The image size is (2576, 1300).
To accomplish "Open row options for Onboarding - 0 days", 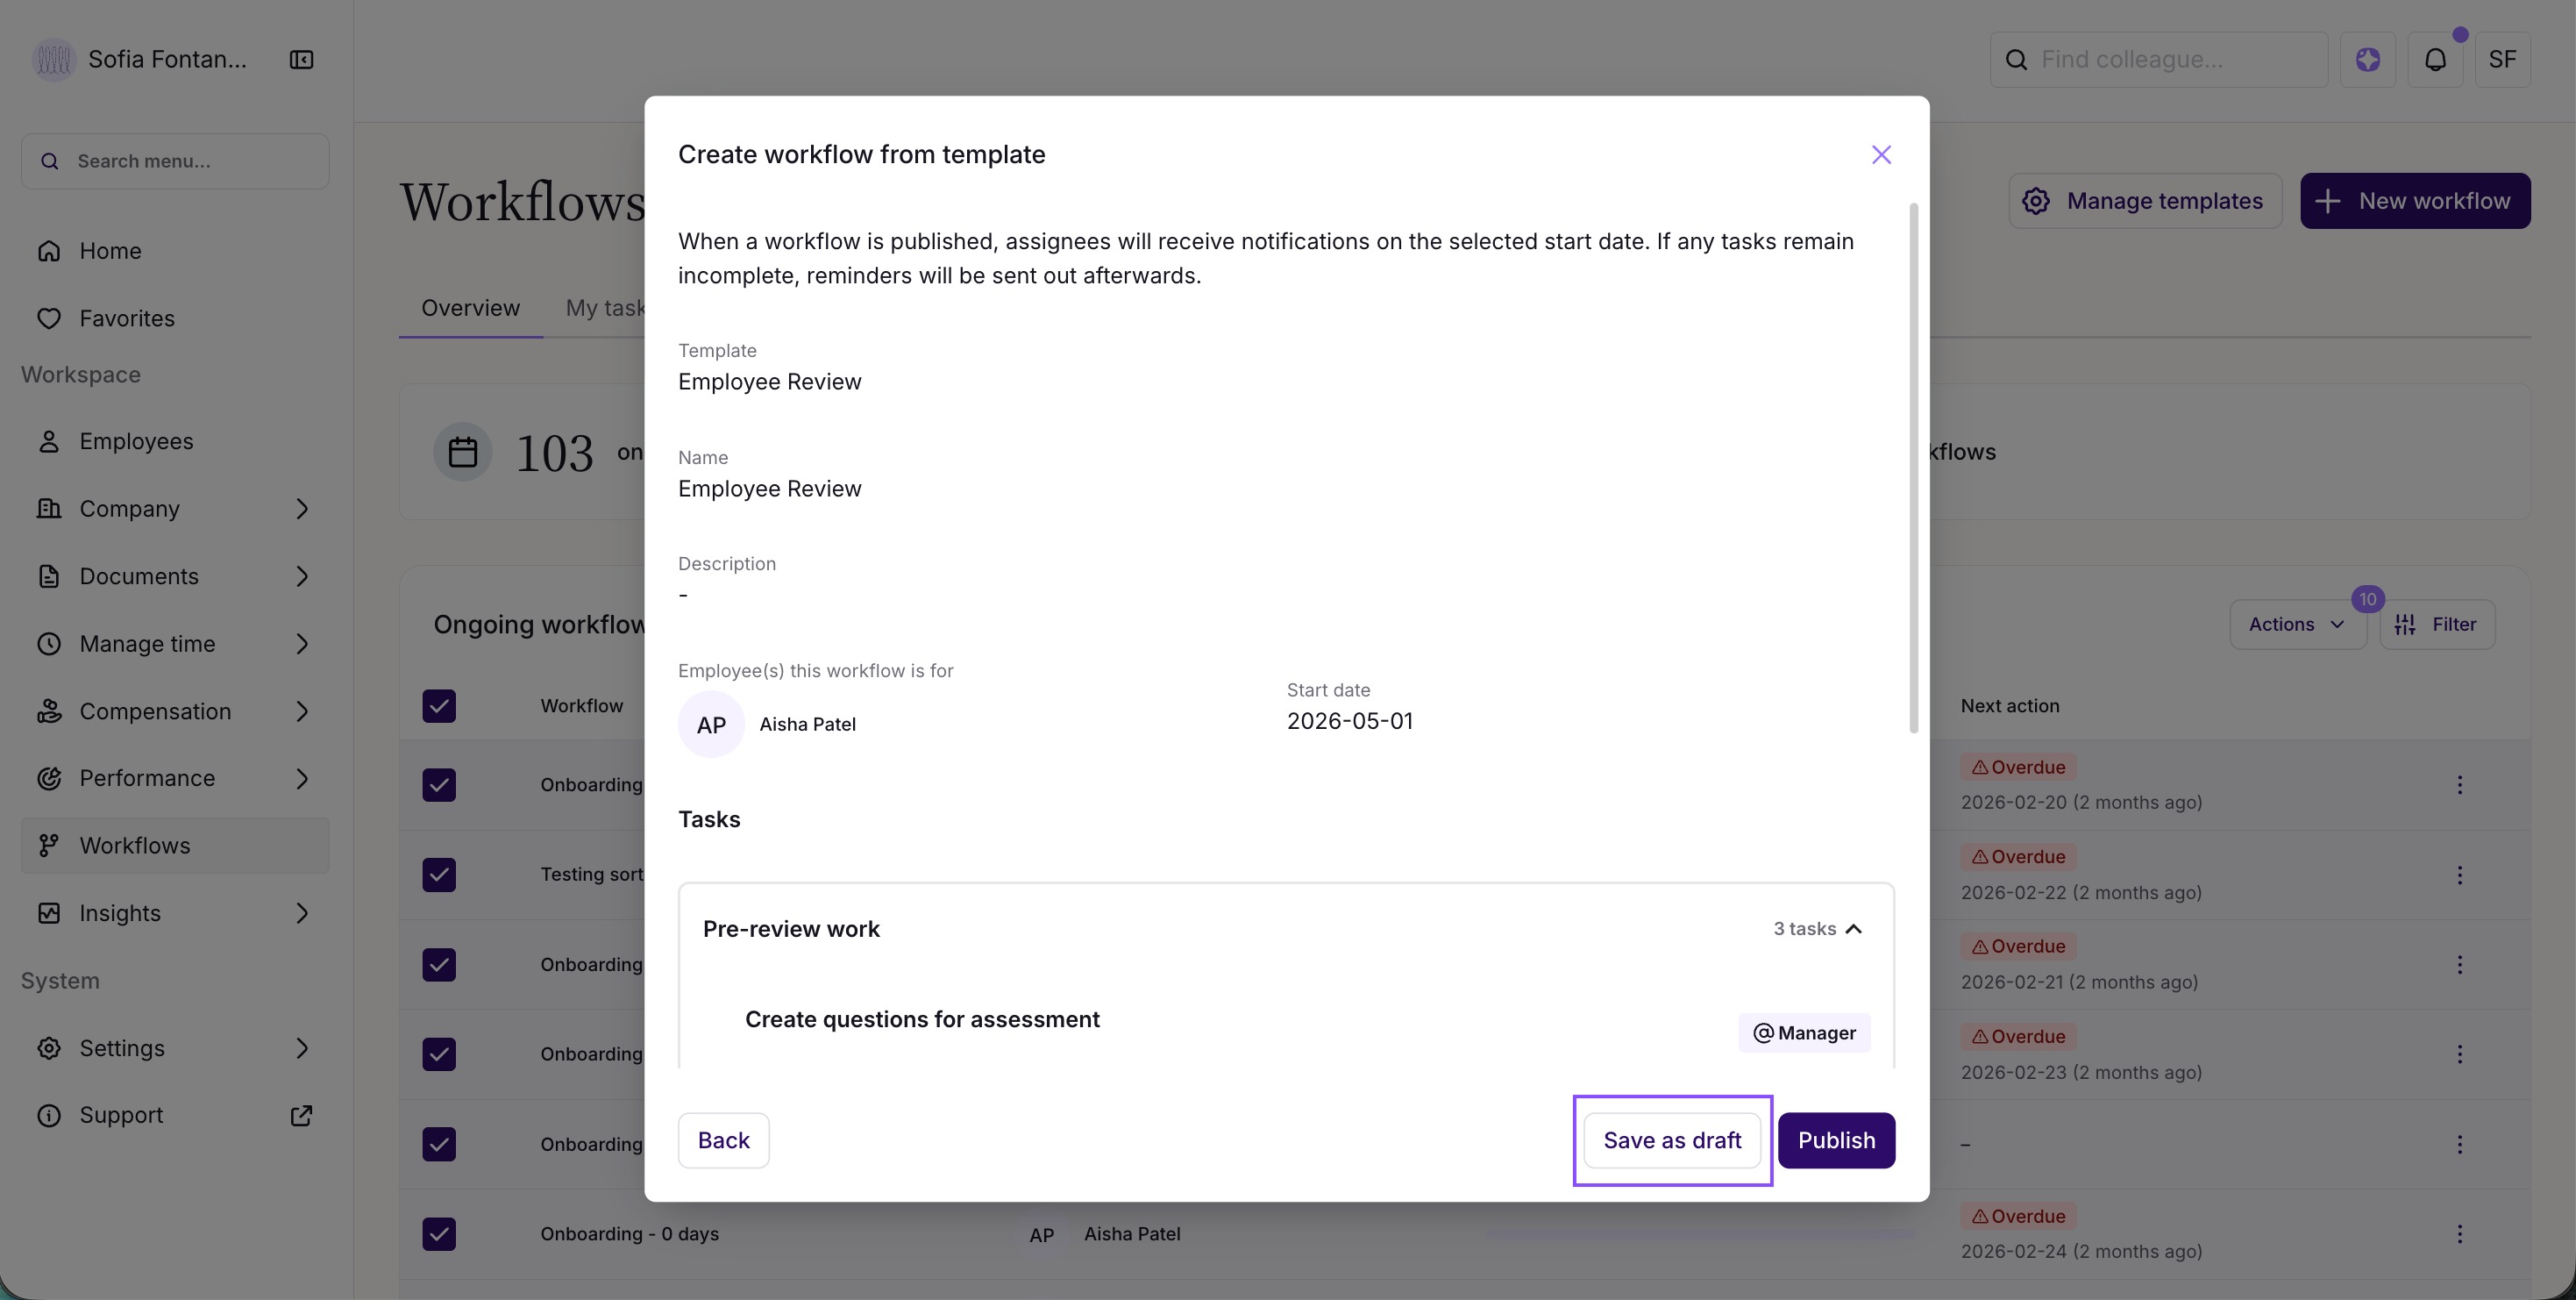I will pos(2459,1234).
